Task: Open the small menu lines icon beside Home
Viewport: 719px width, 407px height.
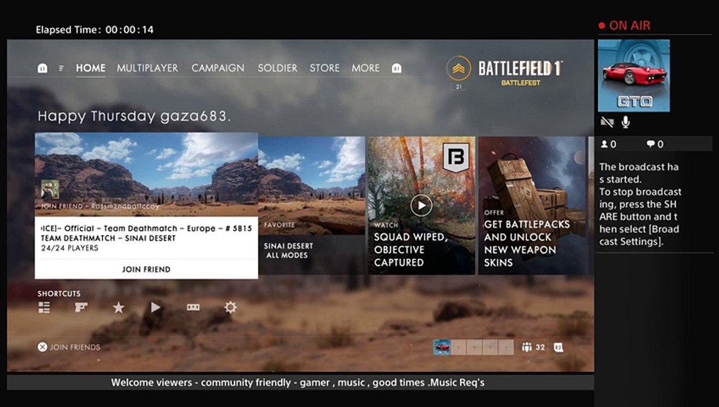Action: click(61, 68)
